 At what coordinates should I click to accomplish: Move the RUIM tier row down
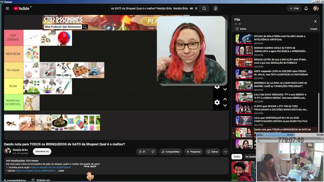(225, 89)
